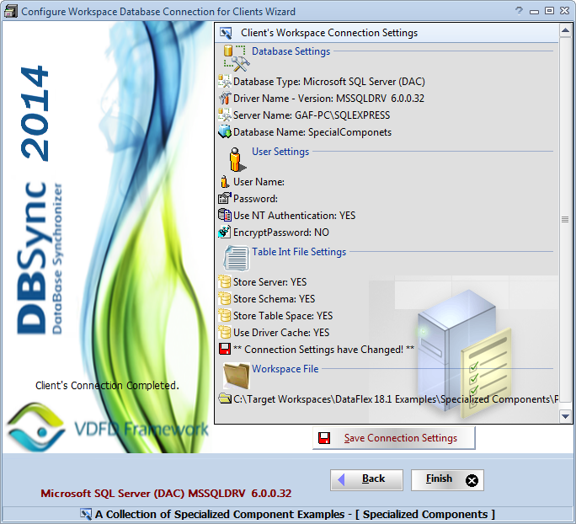Click the Table Int File Settings header
Screen dimensions: 576x524
299,252
